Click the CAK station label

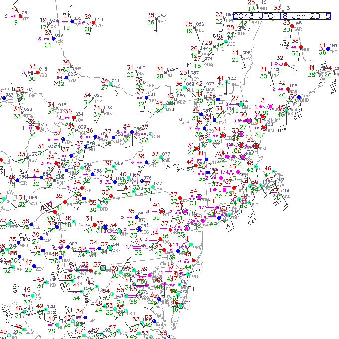coord(47,241)
